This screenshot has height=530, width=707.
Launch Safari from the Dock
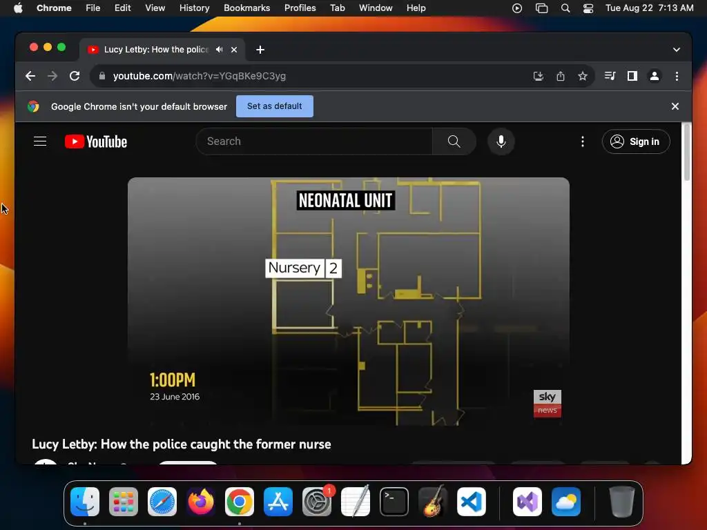click(x=162, y=502)
